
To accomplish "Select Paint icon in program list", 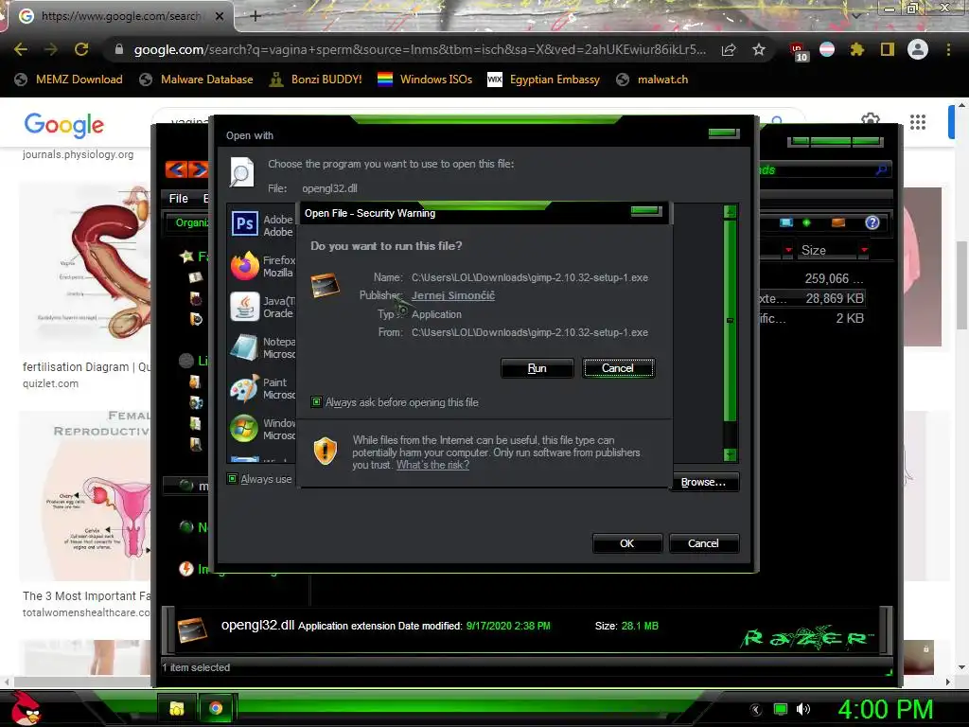I will coord(245,388).
